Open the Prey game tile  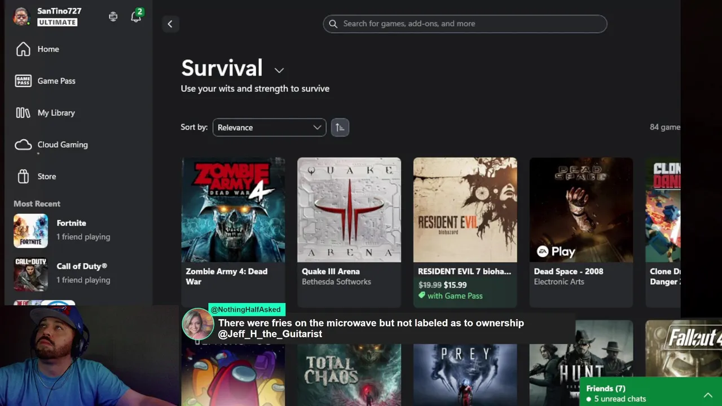click(x=465, y=374)
